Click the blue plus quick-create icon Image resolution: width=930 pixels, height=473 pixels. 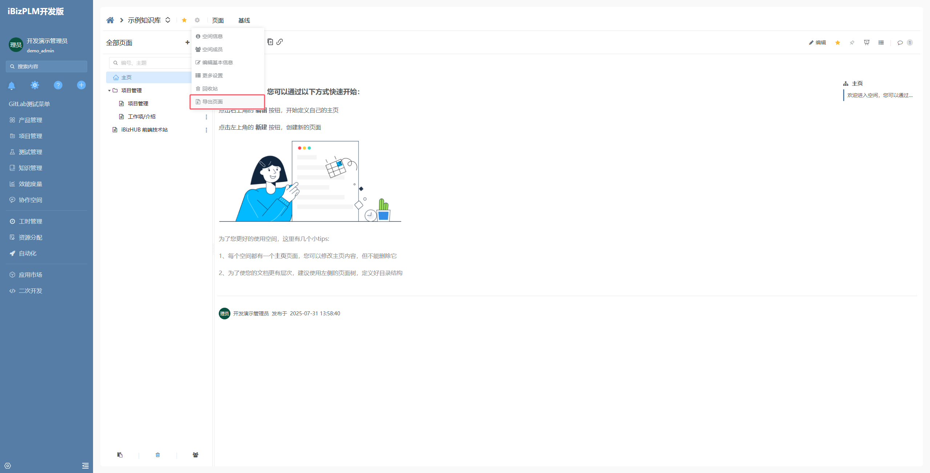coord(81,85)
